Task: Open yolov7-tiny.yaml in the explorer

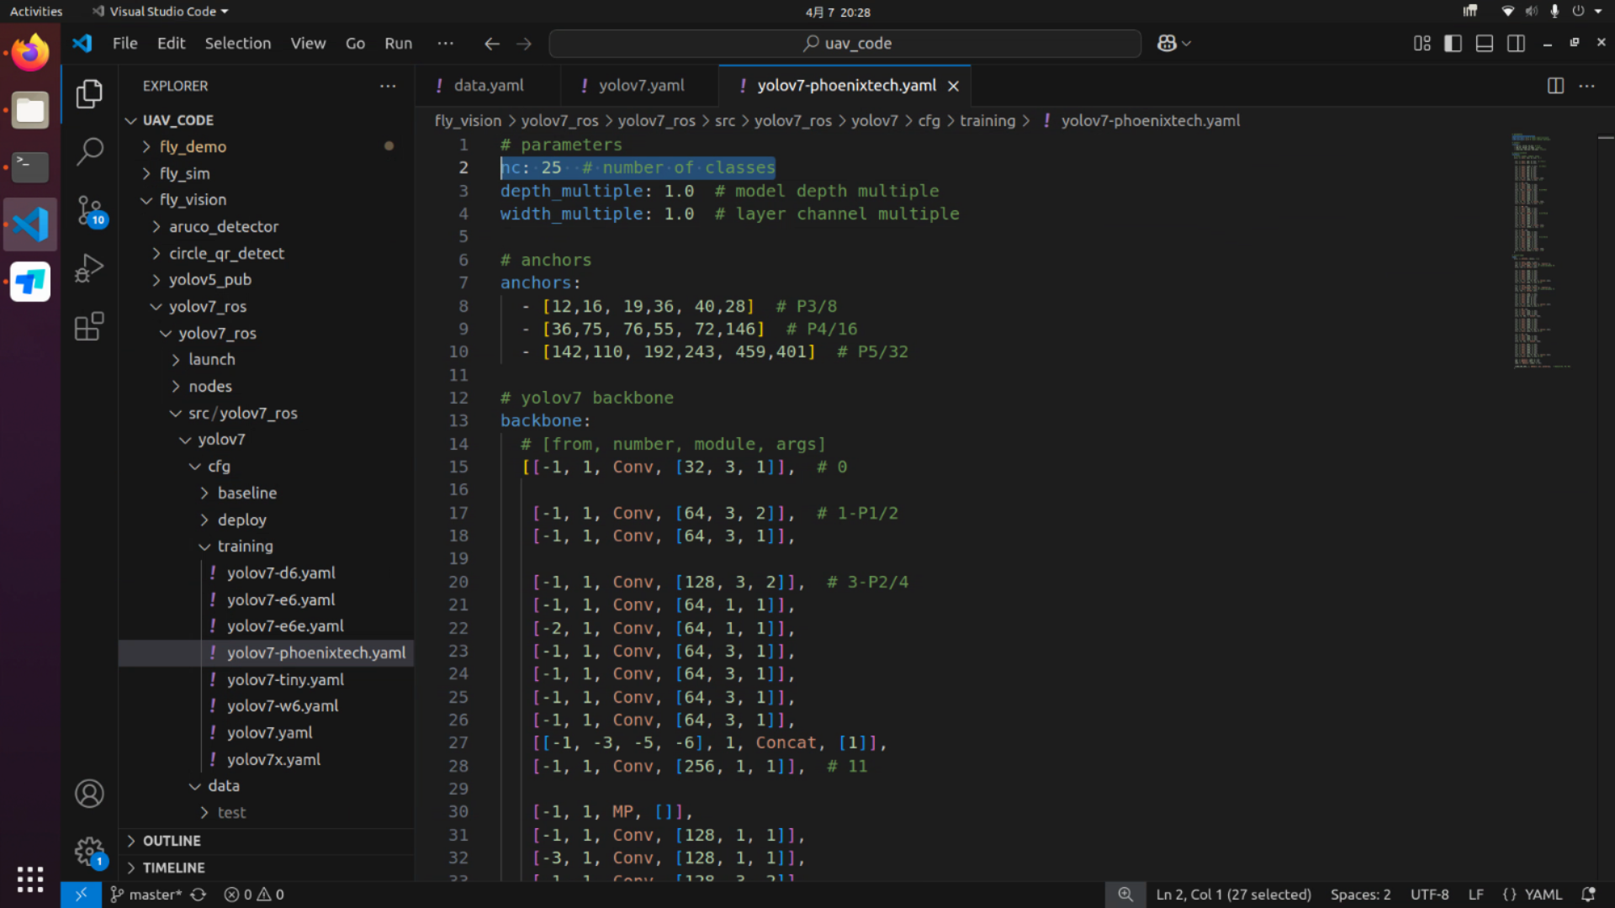Action: coord(285,679)
